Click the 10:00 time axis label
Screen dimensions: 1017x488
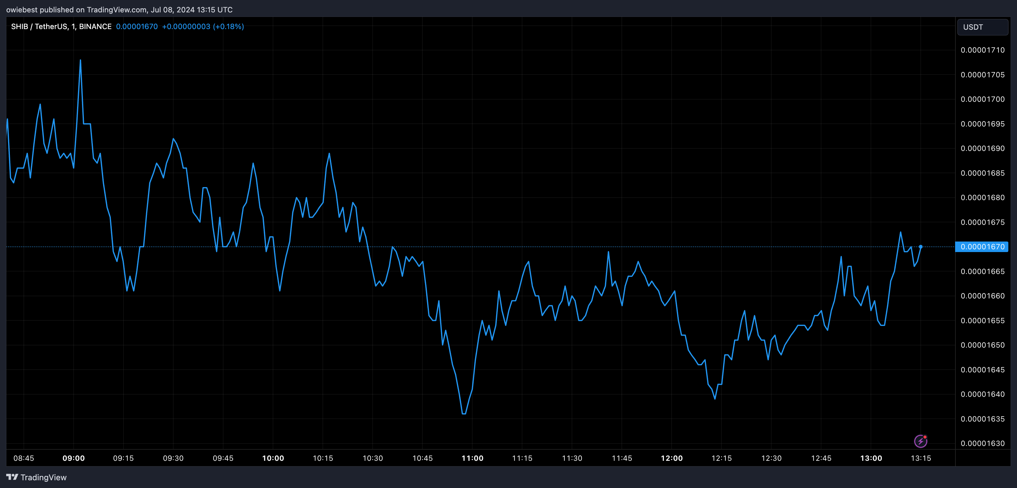coord(273,458)
